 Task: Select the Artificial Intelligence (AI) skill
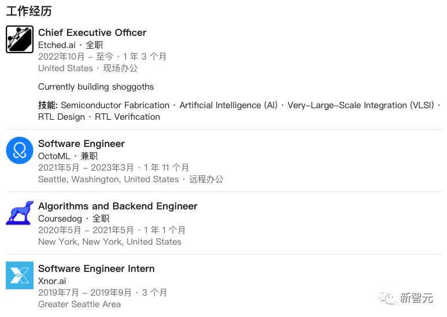point(228,105)
